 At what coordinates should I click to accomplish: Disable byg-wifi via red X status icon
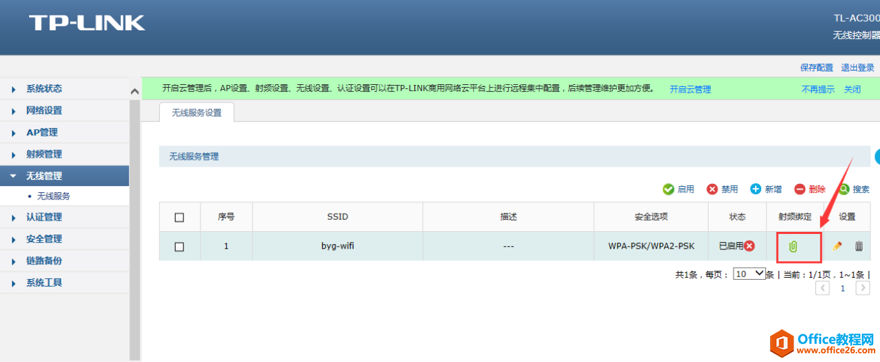click(749, 246)
